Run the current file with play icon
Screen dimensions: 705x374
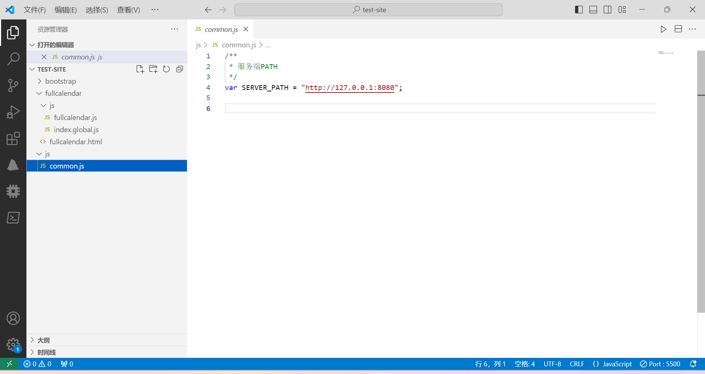(x=663, y=29)
